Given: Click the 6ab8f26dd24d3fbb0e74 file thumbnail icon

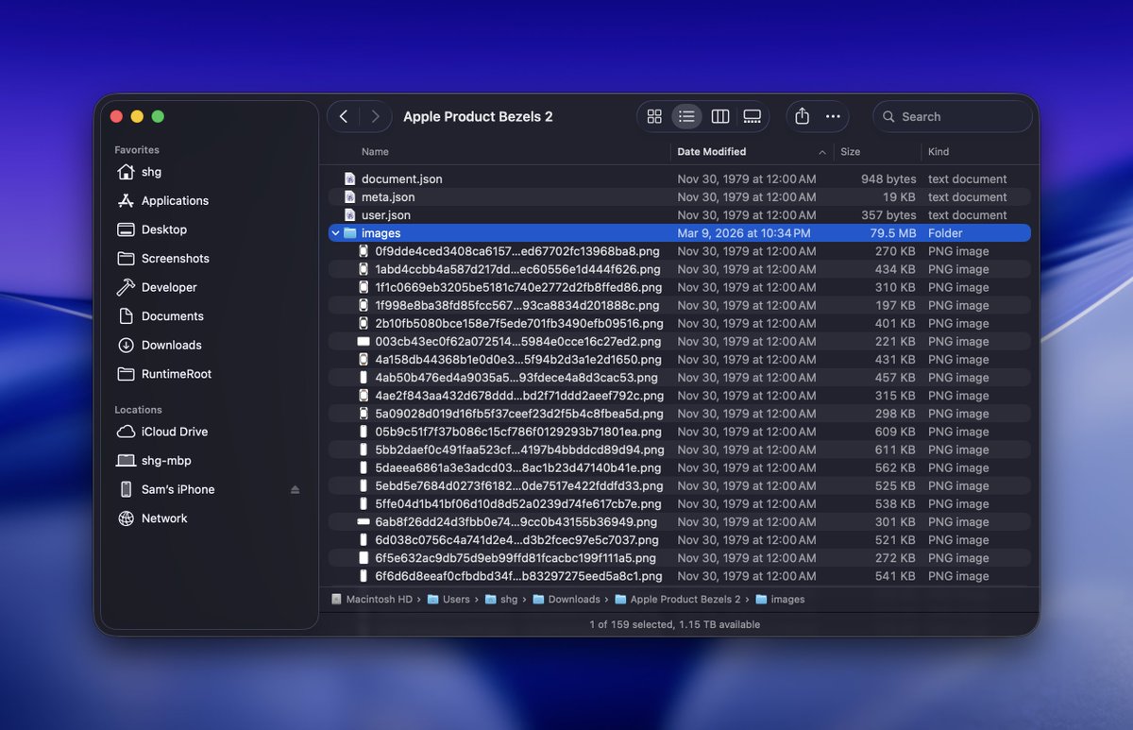Looking at the screenshot, I should pyautogui.click(x=364, y=521).
